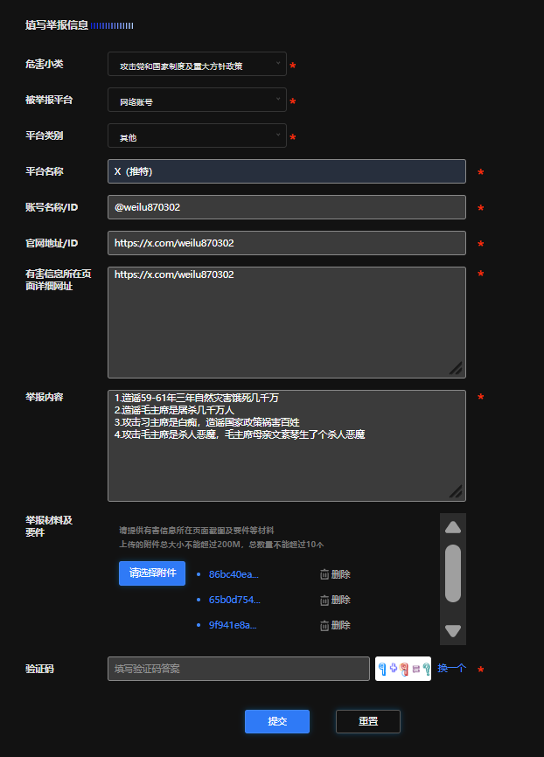Click the text 上传的附件总大小不能超过200M

(182, 545)
